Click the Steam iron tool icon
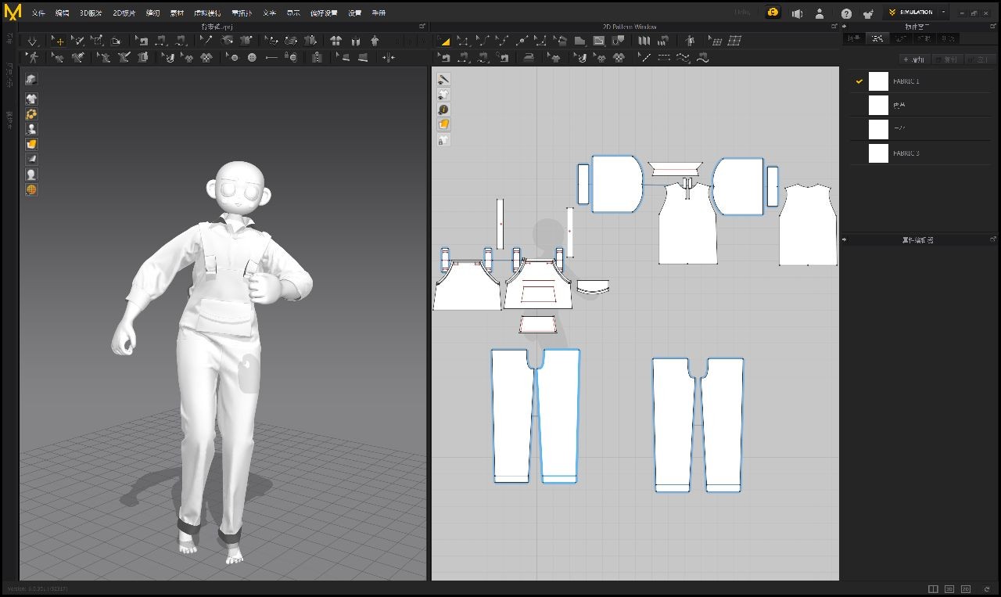 coord(530,57)
